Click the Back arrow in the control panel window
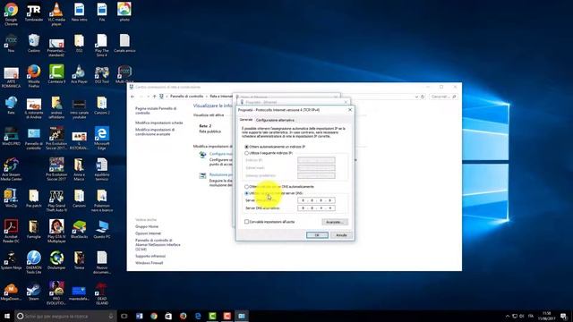573x322 pixels. [x=133, y=97]
